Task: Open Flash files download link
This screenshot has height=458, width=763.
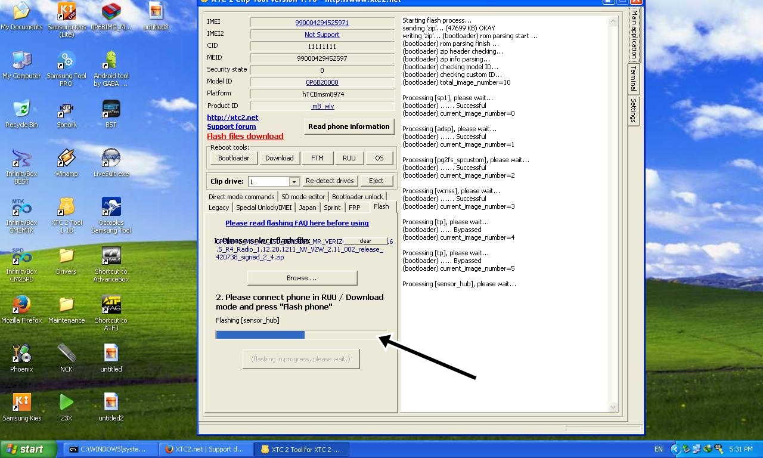Action: point(245,136)
